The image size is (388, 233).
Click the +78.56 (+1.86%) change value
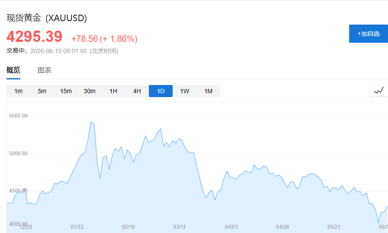[x=104, y=39]
